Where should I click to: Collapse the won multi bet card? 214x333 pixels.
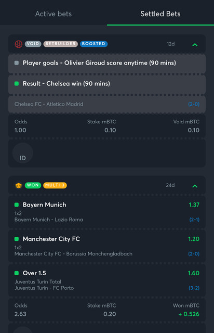[195, 186]
